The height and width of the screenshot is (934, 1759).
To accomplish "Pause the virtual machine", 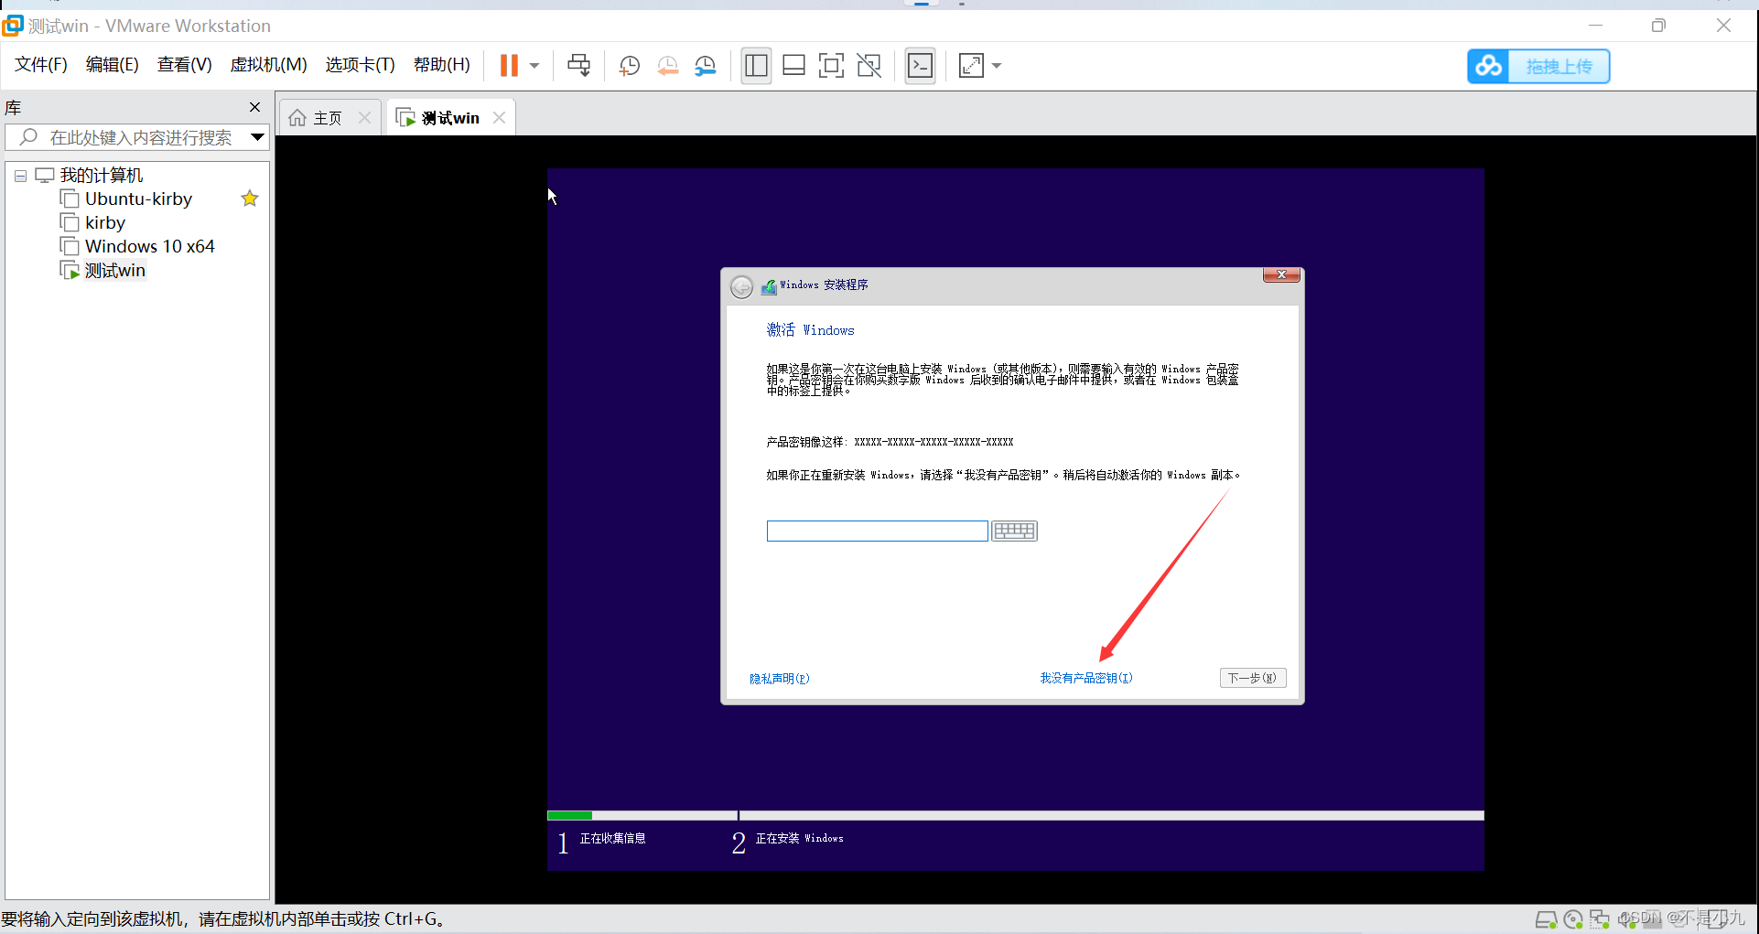I will [x=509, y=65].
